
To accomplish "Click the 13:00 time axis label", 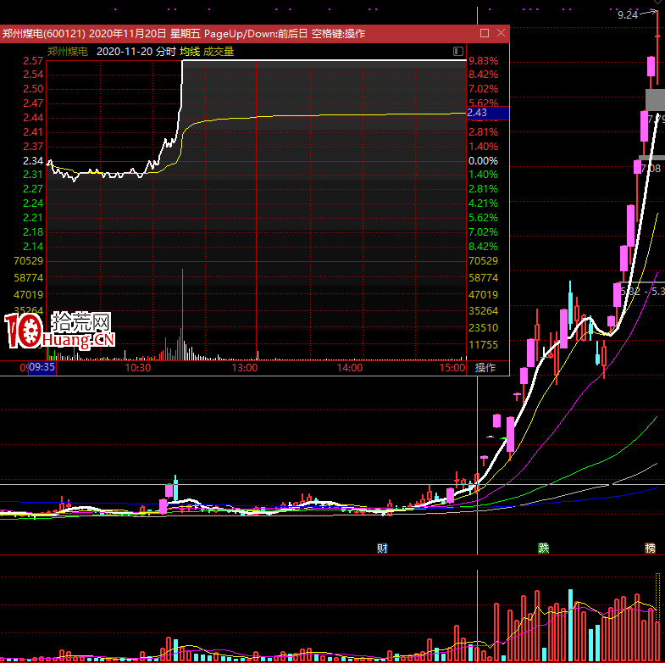I will click(244, 368).
